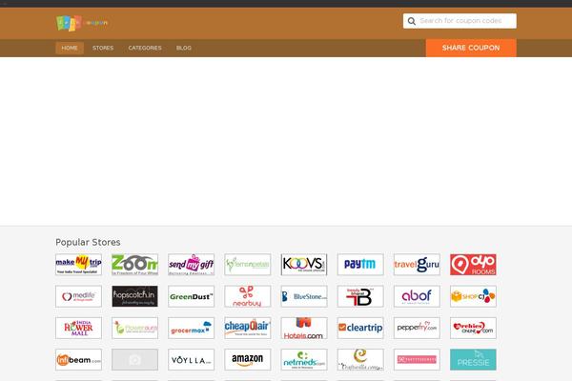Choose the Shop CJ store logo
The width and height of the screenshot is (572, 381).
473,296
